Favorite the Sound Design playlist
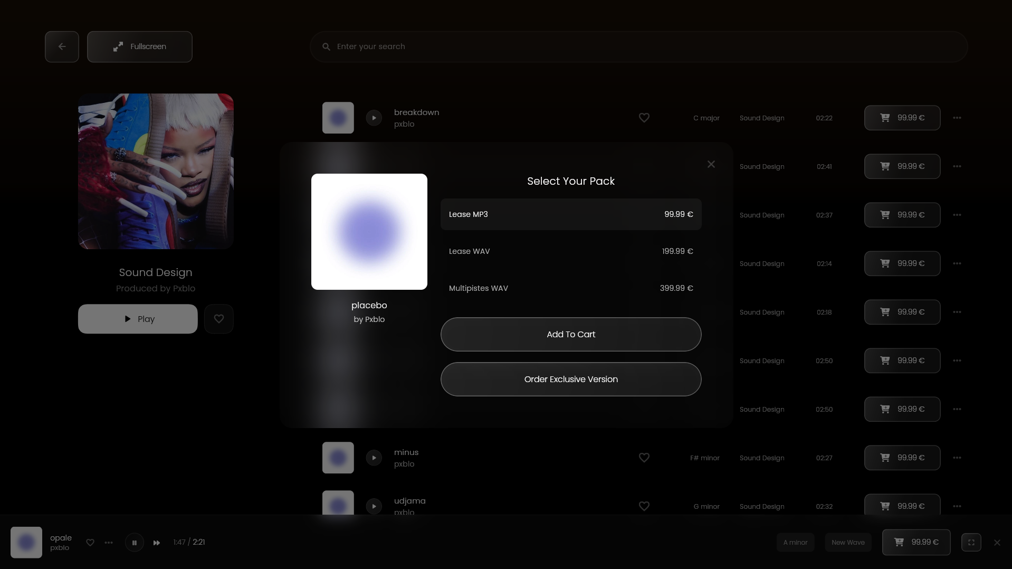 pyautogui.click(x=219, y=319)
